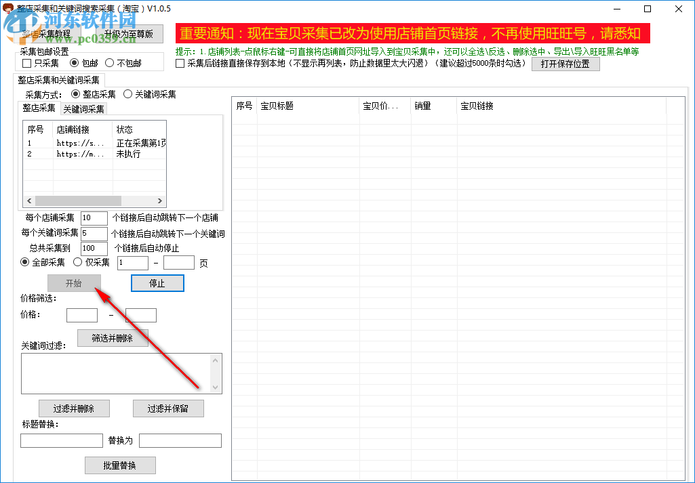Select the 整店采集 tab
695x483 pixels.
coord(39,108)
